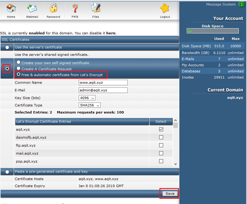Open the Help question mark icon
This screenshot has height=204, width=247.
[x=75, y=8]
